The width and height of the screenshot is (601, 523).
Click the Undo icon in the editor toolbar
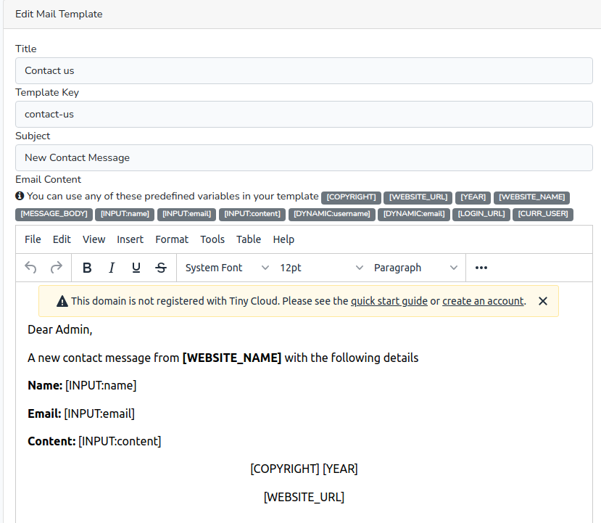pos(30,268)
